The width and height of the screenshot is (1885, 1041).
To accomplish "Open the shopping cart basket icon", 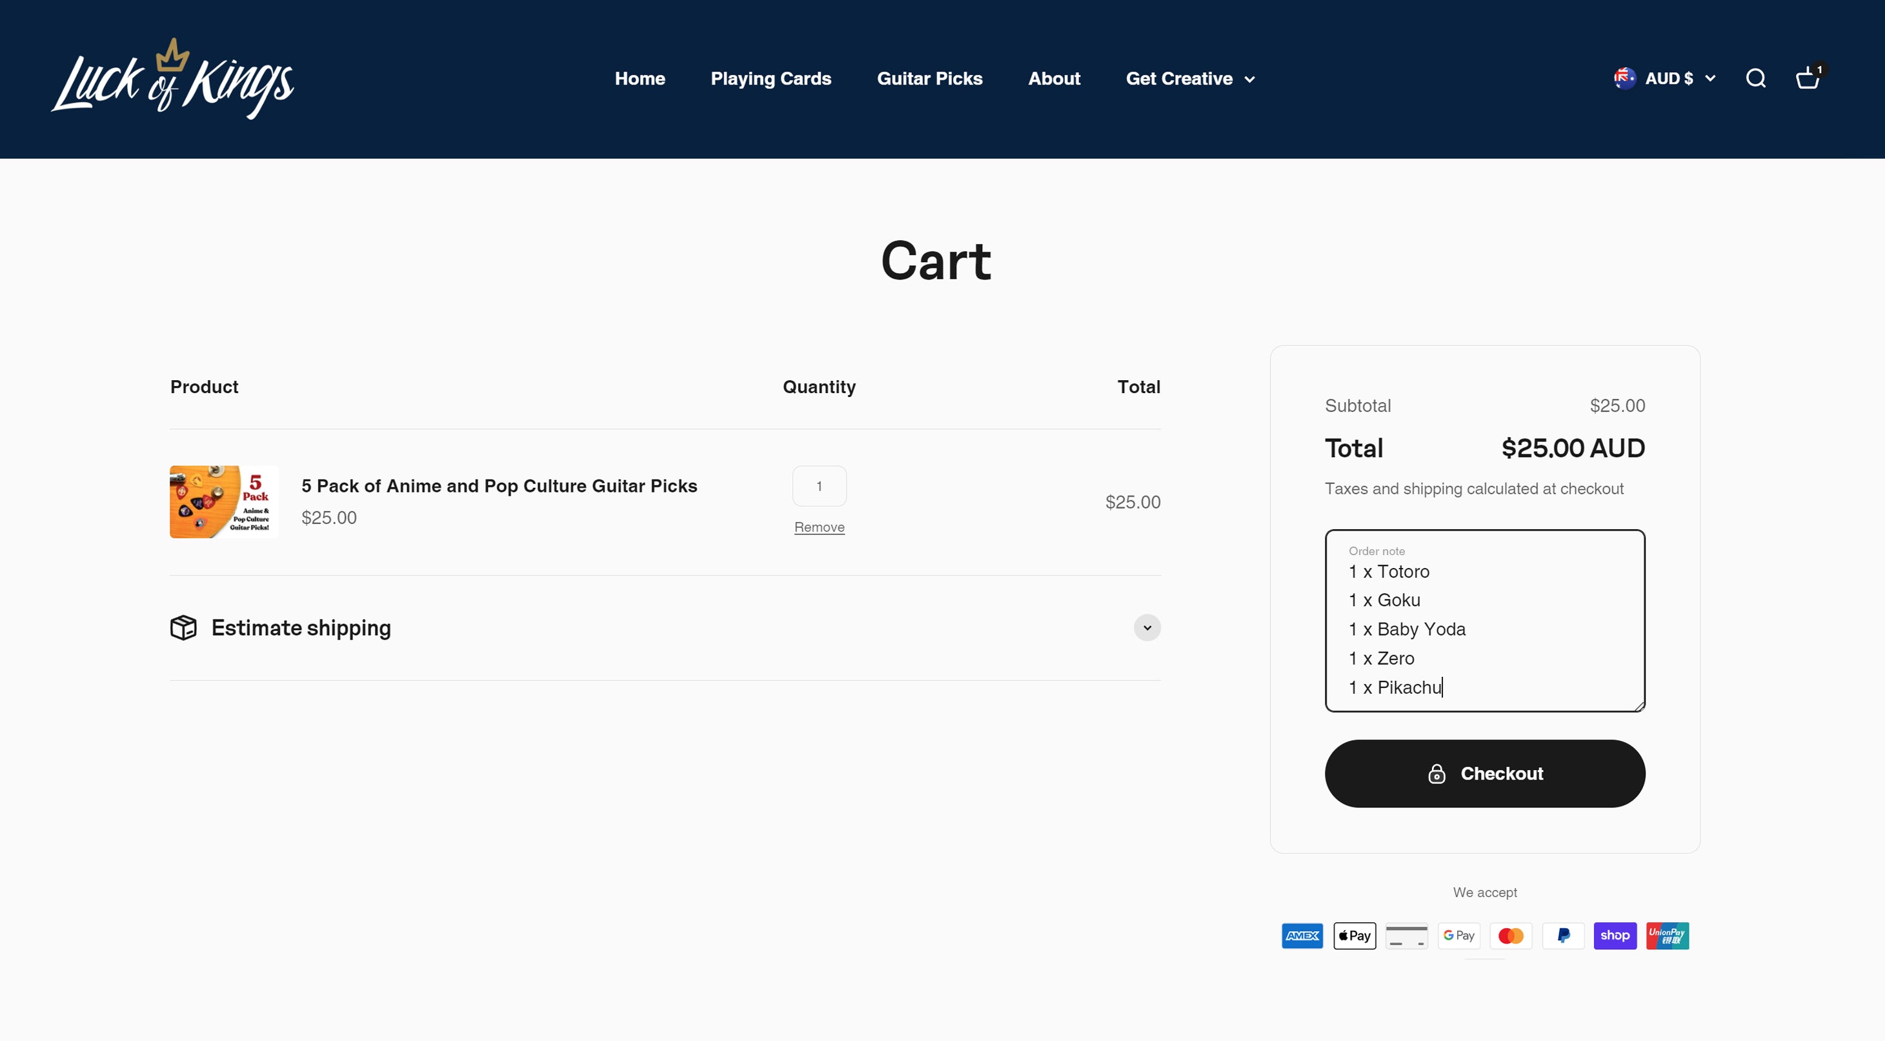I will (x=1808, y=78).
